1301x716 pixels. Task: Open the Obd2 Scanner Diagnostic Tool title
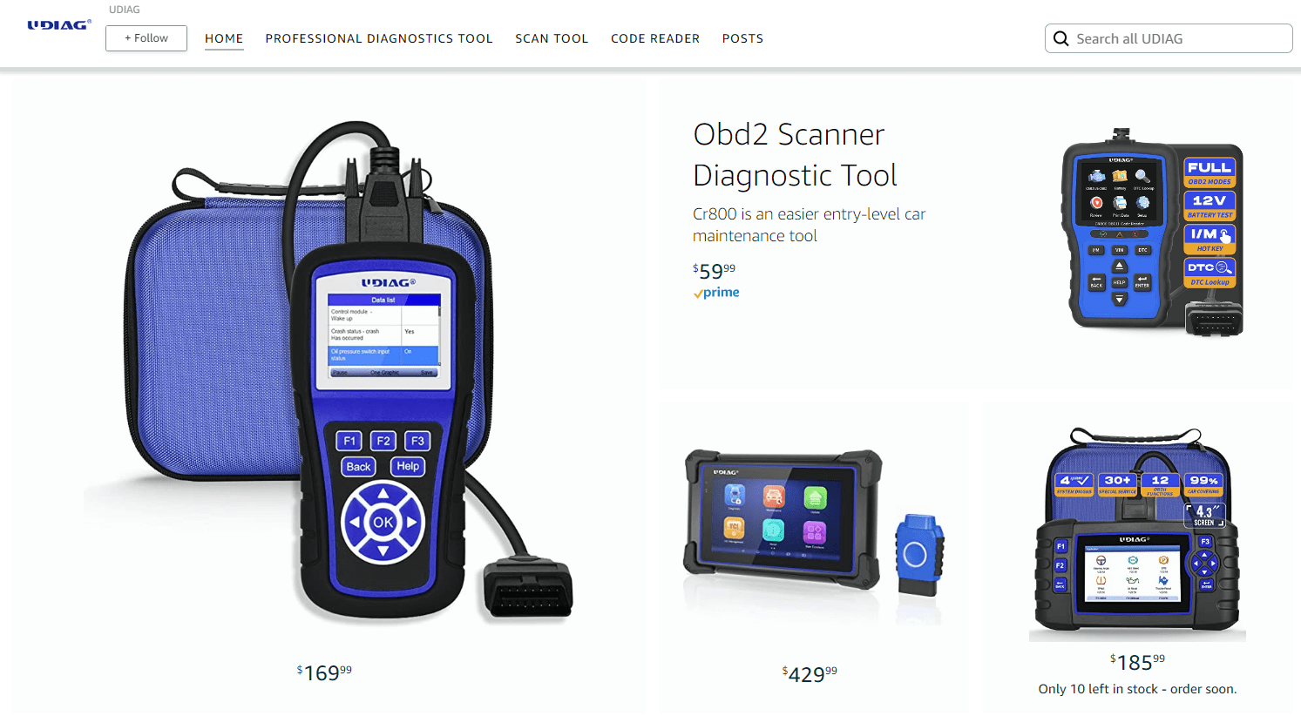tap(795, 155)
